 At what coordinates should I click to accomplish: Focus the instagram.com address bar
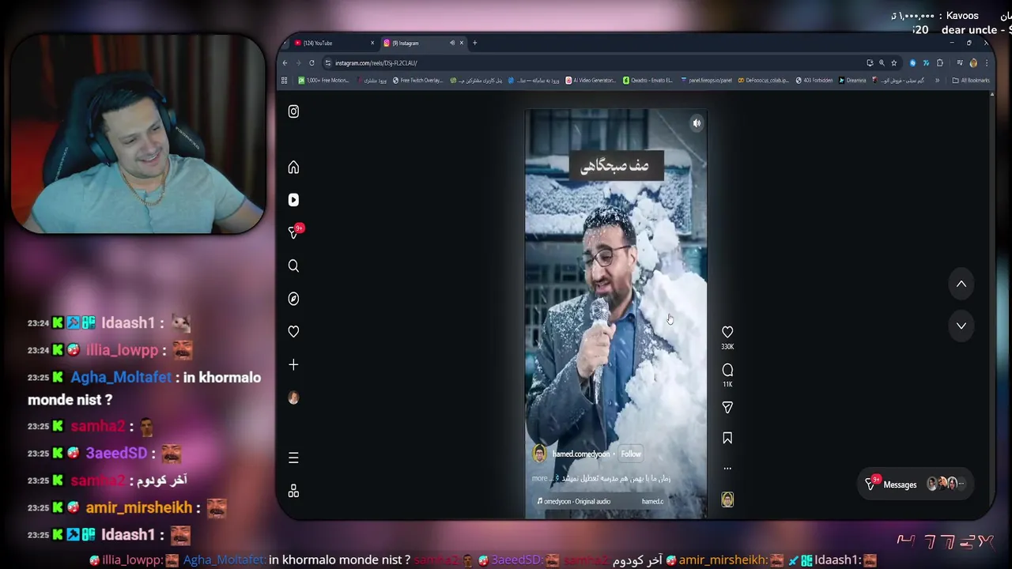[593, 63]
